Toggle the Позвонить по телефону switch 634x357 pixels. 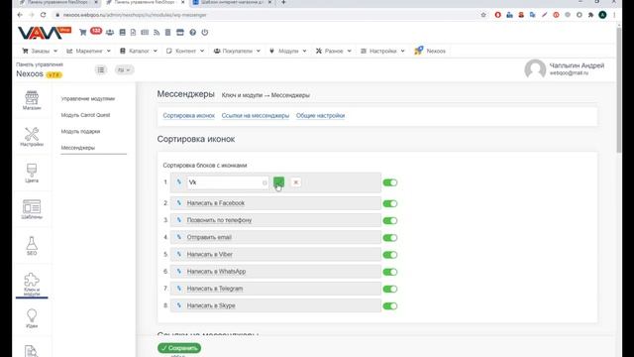tap(390, 220)
